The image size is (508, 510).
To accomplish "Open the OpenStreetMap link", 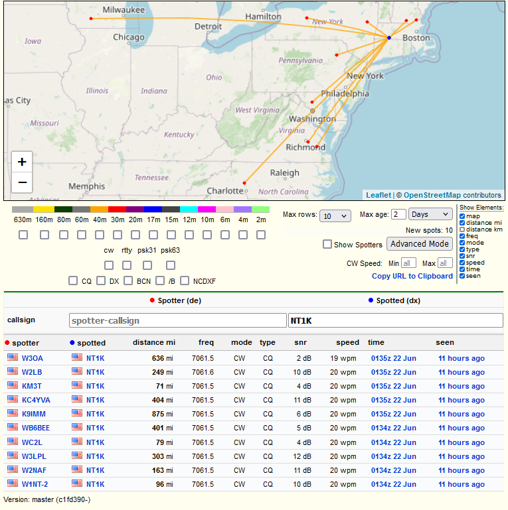I will pyautogui.click(x=432, y=195).
